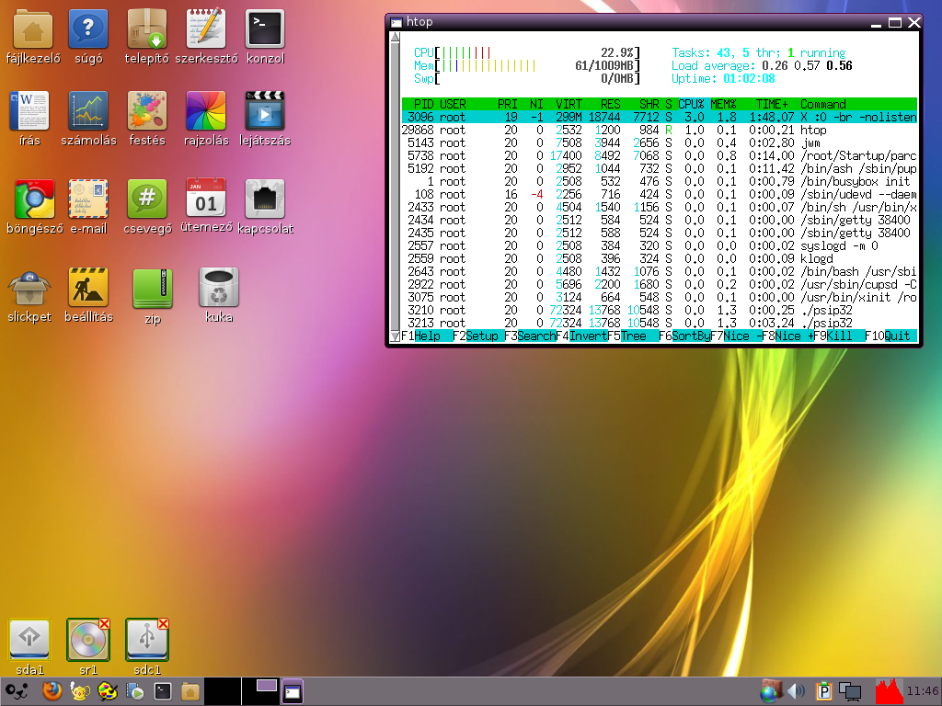Click the htop window scrollbar

point(395,184)
